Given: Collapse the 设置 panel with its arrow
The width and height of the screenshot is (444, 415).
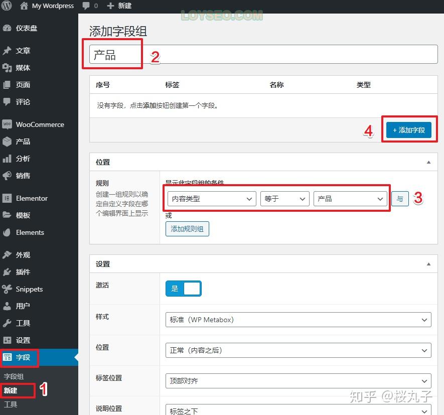Looking at the screenshot, I should (x=428, y=264).
